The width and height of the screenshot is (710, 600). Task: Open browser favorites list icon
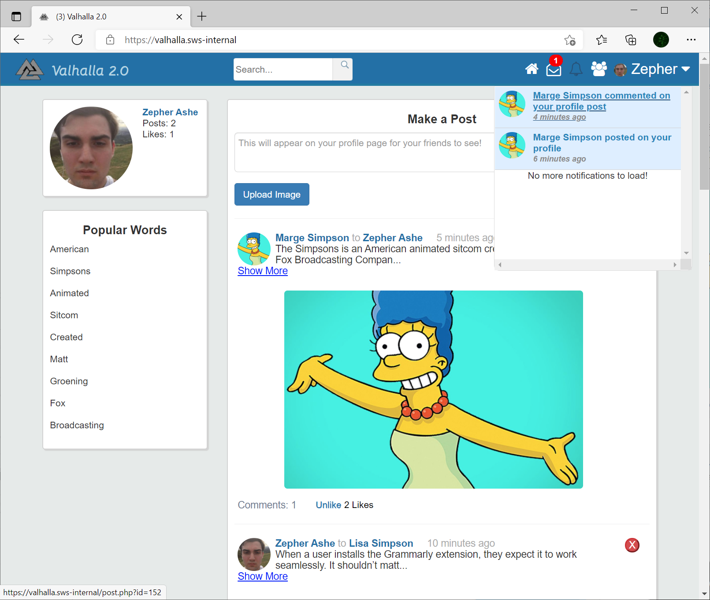[x=602, y=40]
